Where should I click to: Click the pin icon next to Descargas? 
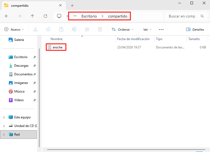35,66
